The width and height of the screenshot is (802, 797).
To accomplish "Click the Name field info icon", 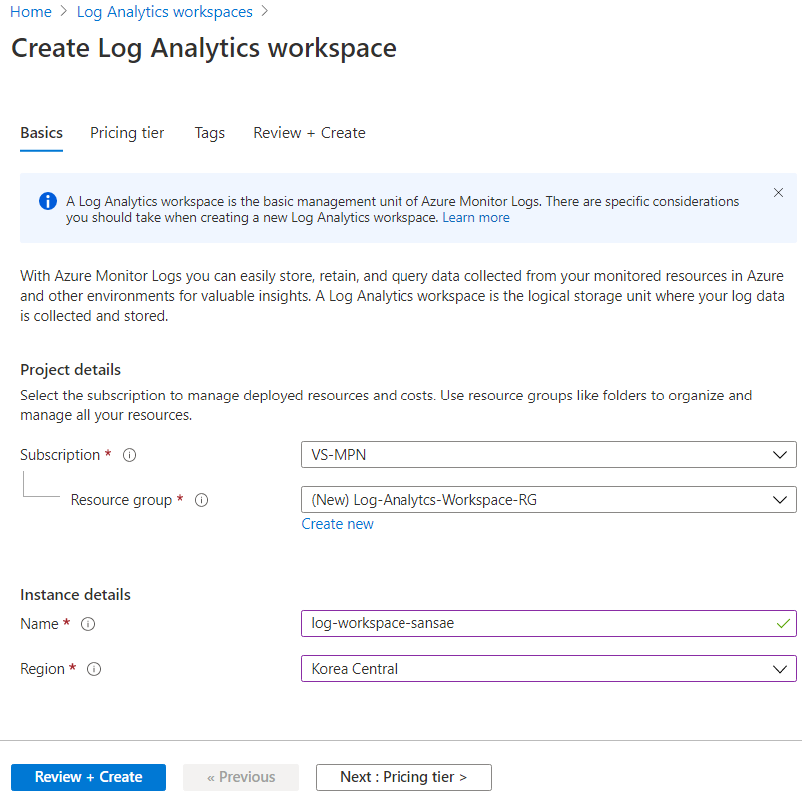I will [x=87, y=624].
